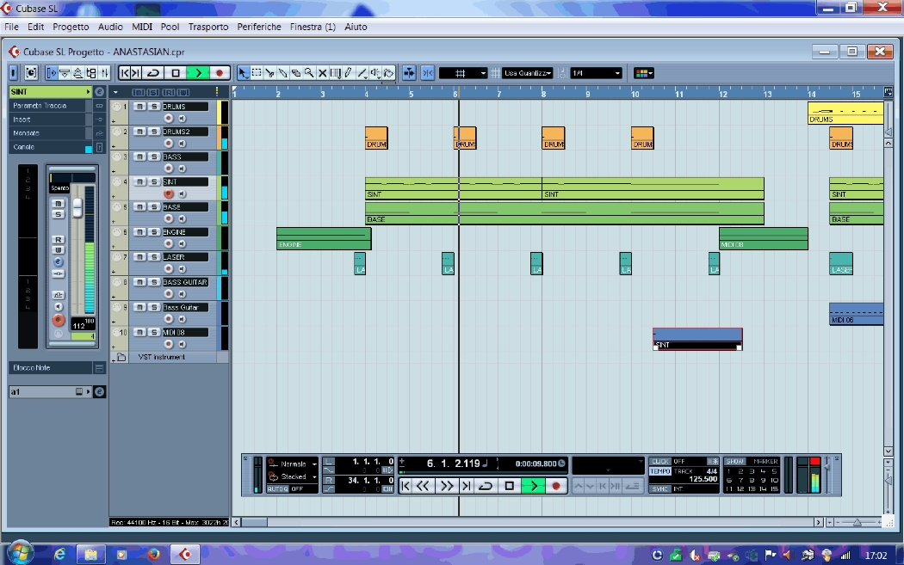
Task: Select the Scrub hand tool
Action: pos(388,73)
